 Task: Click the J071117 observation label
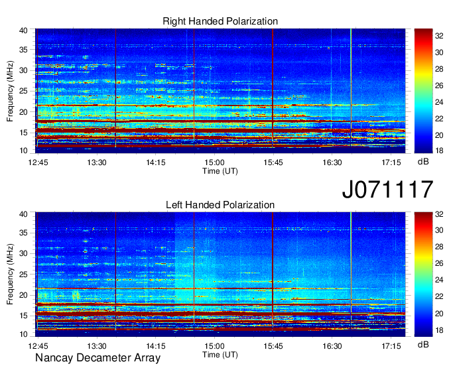tap(387, 189)
